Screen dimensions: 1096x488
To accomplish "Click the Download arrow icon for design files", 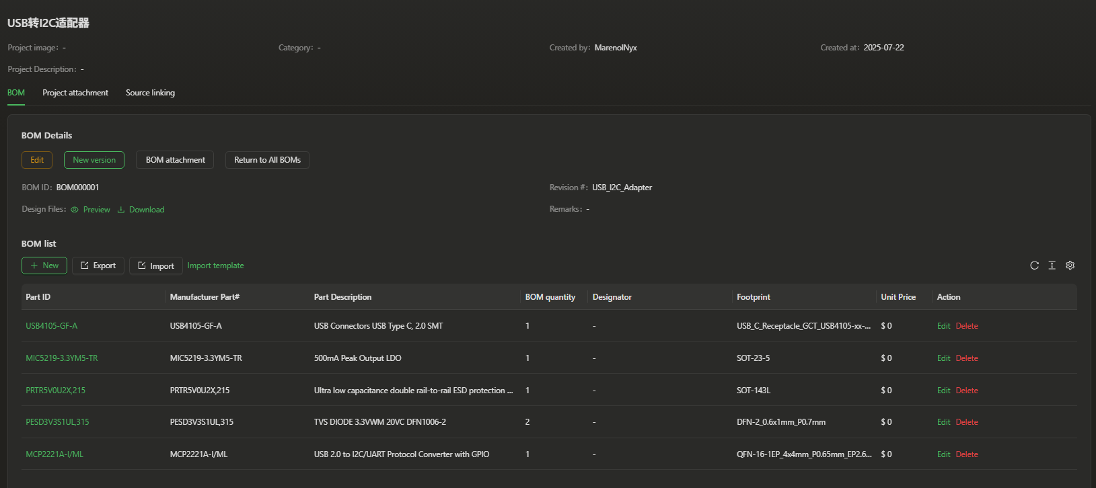I will click(121, 210).
